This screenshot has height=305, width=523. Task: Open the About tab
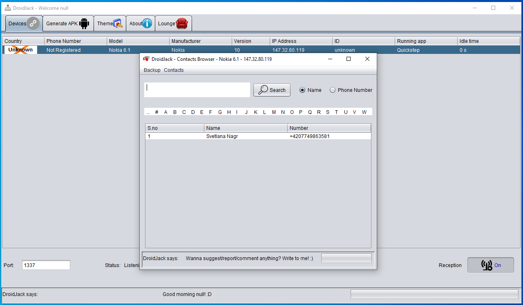click(x=141, y=24)
